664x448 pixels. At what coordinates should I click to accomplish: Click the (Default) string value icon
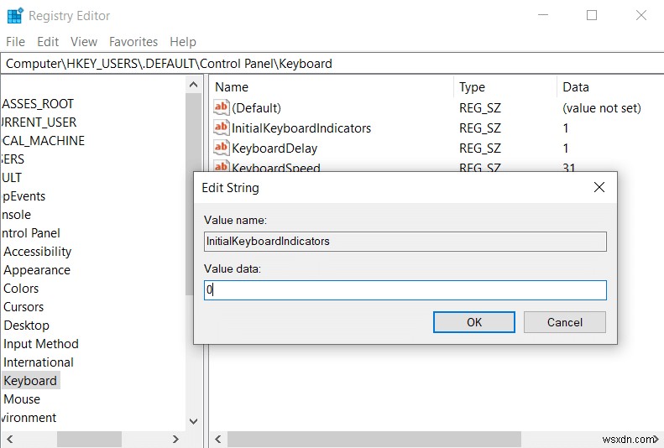222,108
